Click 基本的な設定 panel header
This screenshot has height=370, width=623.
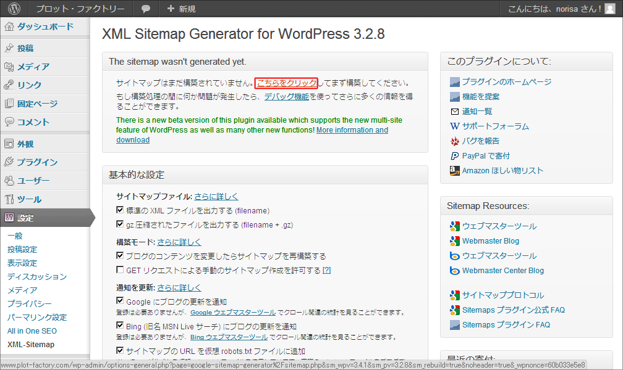(265, 175)
